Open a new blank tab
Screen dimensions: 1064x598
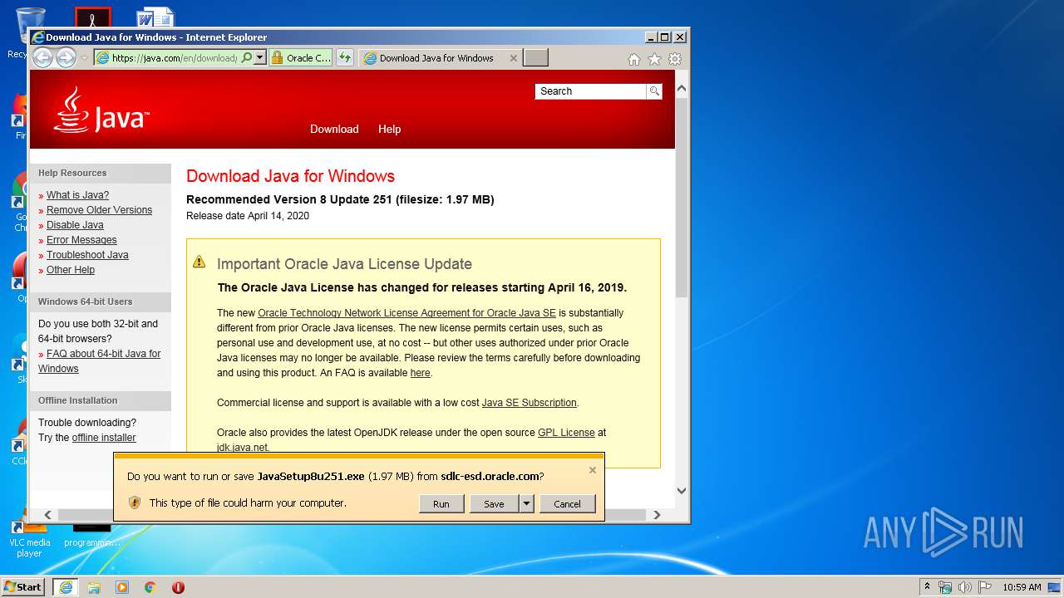(535, 58)
